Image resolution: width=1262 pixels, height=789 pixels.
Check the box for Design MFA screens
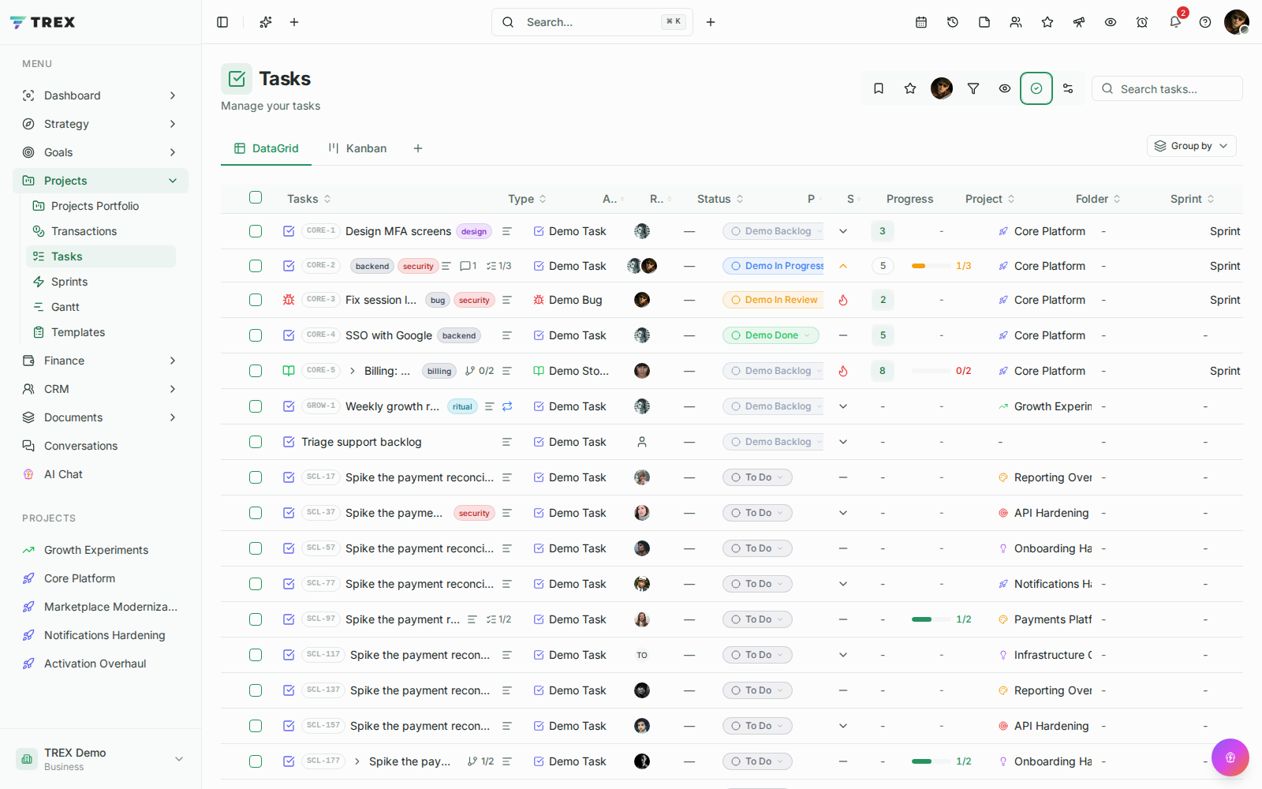(256, 231)
